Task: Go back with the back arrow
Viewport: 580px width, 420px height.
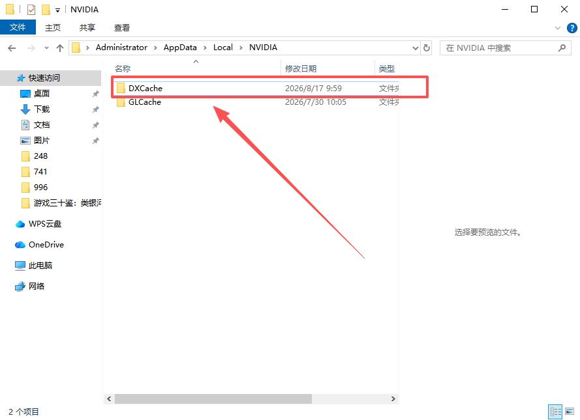Action: pos(12,48)
